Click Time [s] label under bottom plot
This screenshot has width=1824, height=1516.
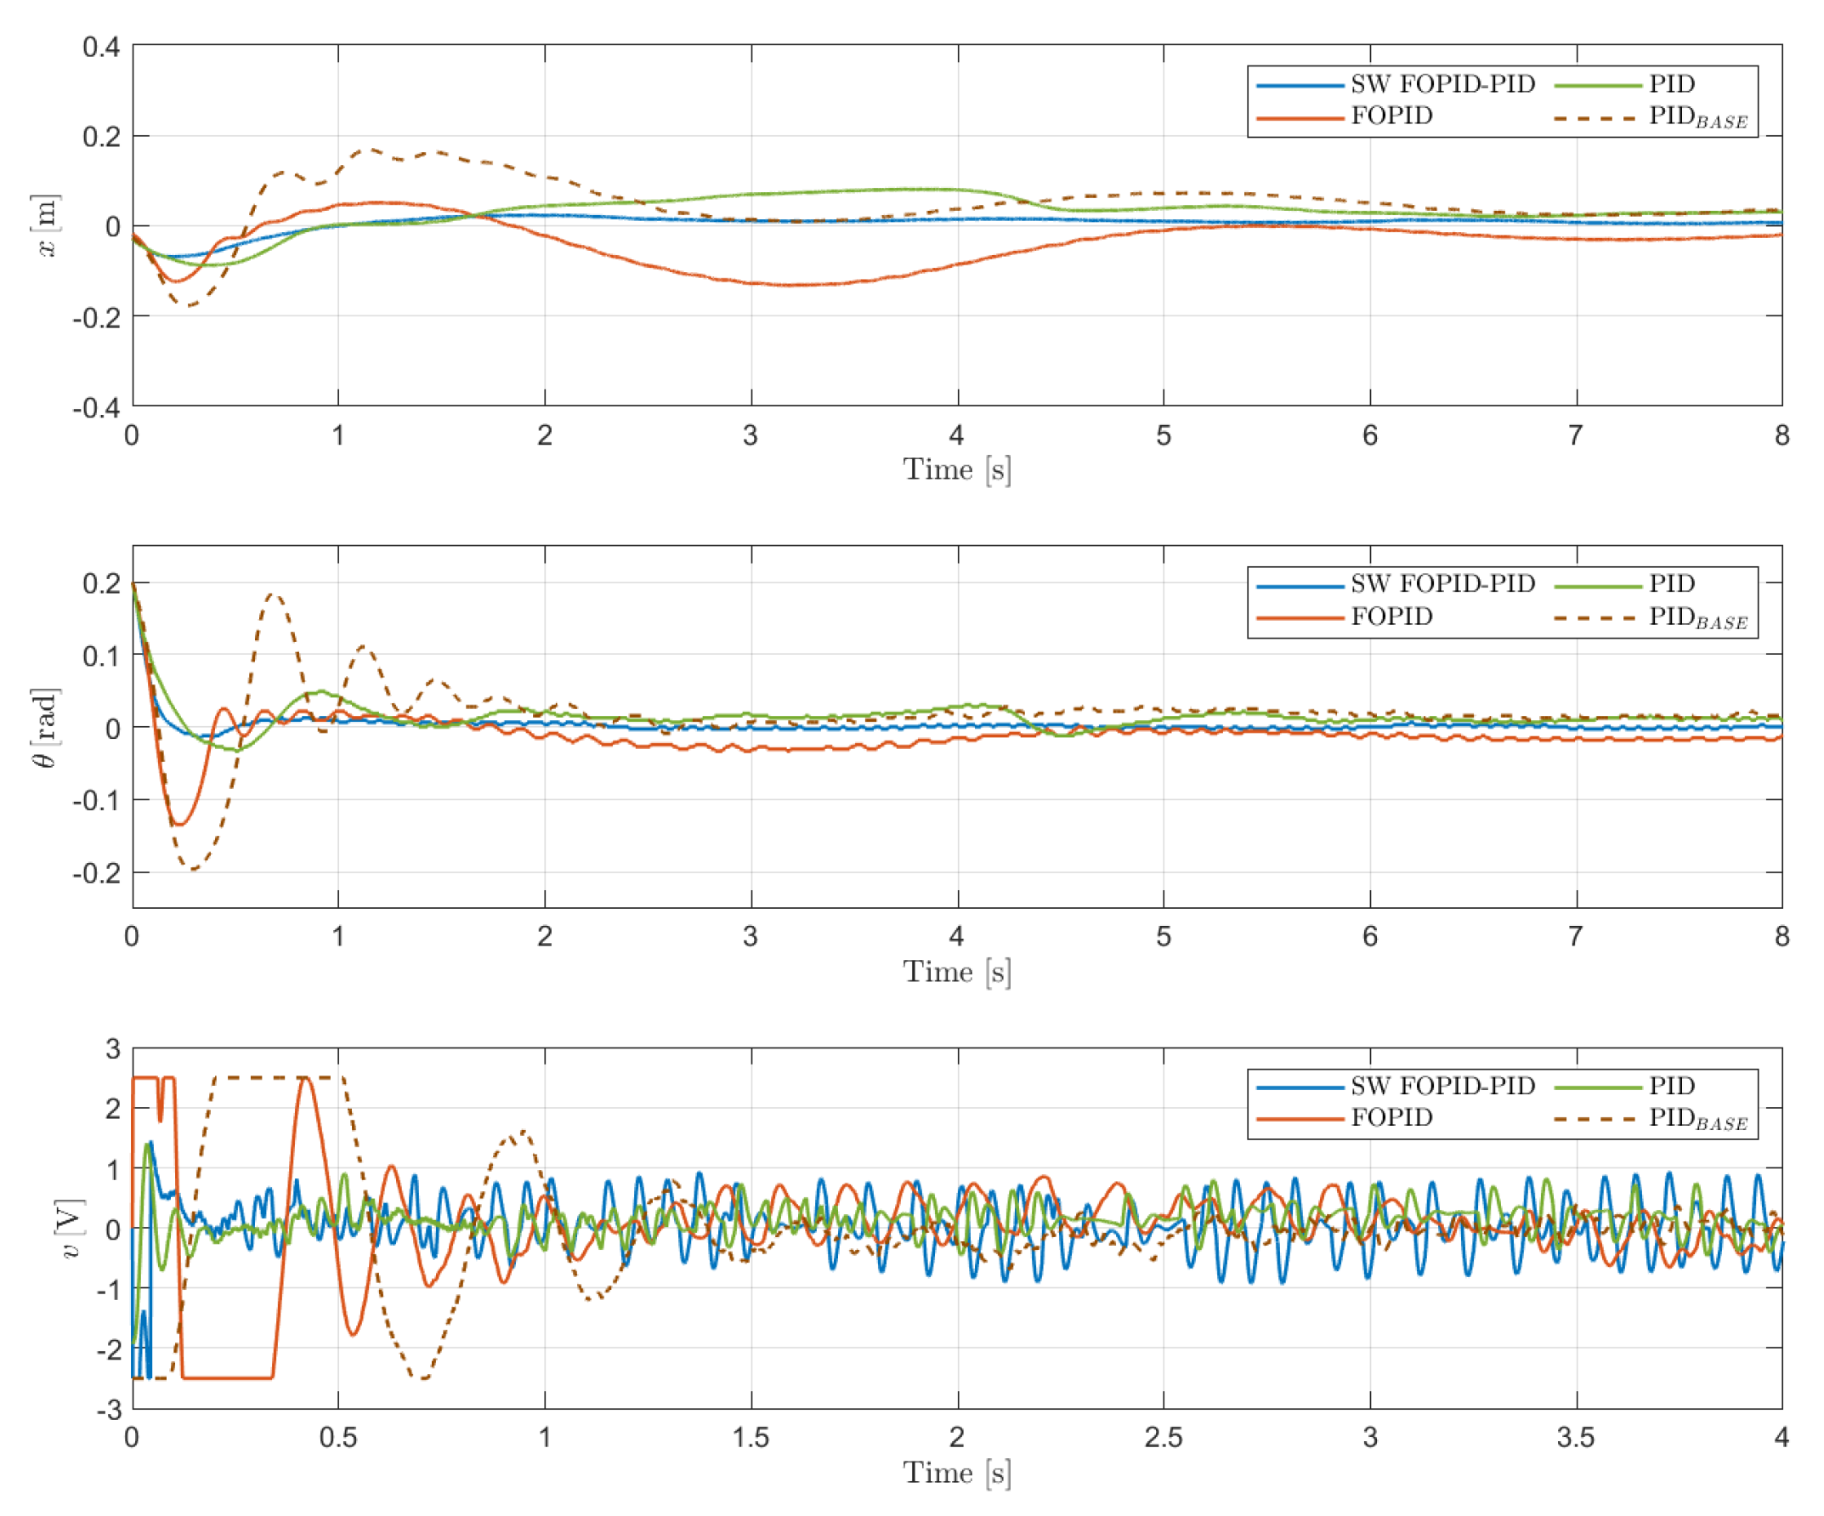tap(956, 1473)
